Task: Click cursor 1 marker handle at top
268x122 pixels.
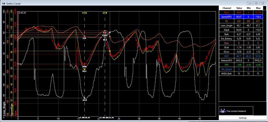Action: coord(84,13)
